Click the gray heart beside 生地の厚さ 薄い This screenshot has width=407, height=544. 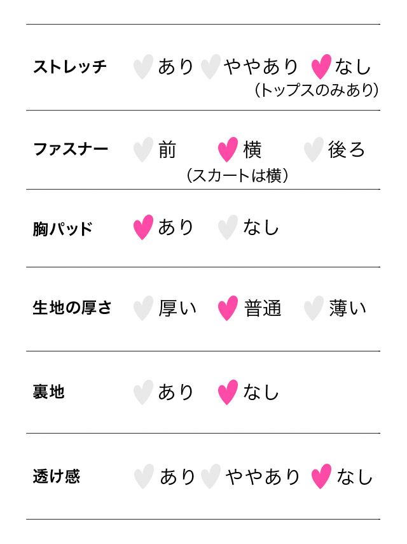point(313,308)
